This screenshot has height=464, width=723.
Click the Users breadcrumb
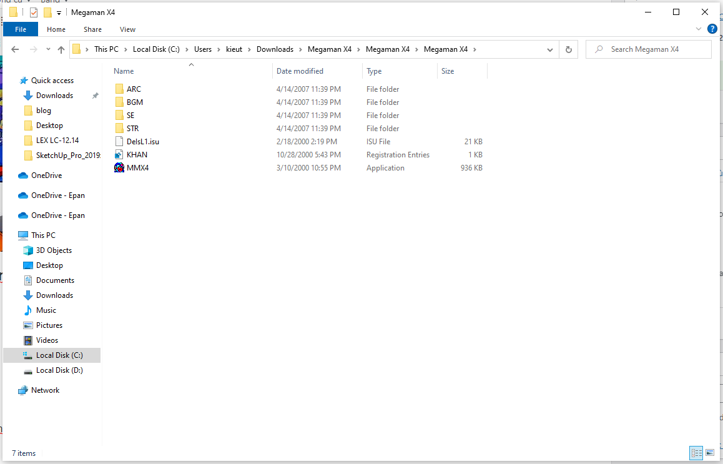pos(203,49)
